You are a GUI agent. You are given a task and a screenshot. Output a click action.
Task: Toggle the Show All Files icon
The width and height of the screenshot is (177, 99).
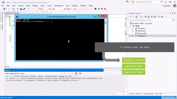tap(155, 17)
